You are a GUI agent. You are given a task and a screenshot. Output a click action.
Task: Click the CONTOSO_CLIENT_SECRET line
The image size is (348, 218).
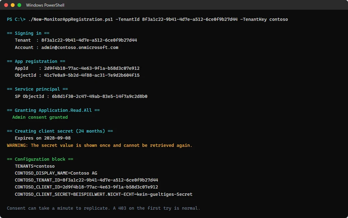point(104,194)
